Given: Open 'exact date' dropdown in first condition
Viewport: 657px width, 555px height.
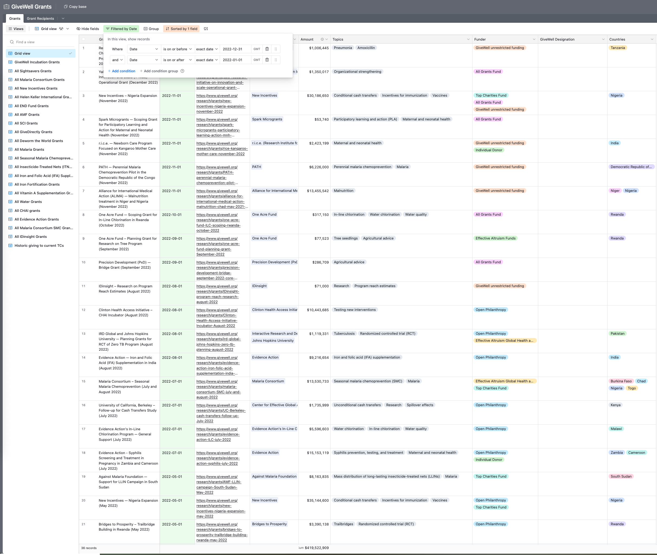Looking at the screenshot, I should 207,49.
